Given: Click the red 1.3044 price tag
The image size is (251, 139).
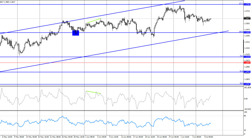Looking at the screenshot, I should [247, 63].
